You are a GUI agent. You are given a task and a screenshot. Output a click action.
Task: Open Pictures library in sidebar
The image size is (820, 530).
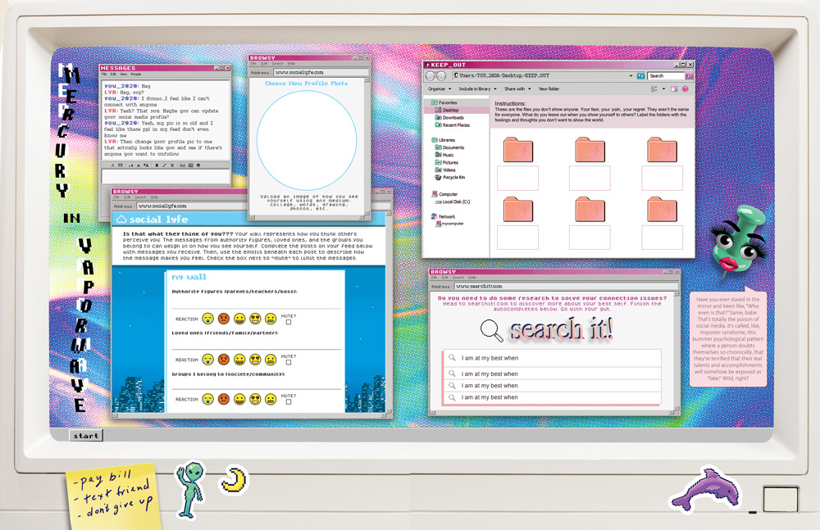pos(447,162)
